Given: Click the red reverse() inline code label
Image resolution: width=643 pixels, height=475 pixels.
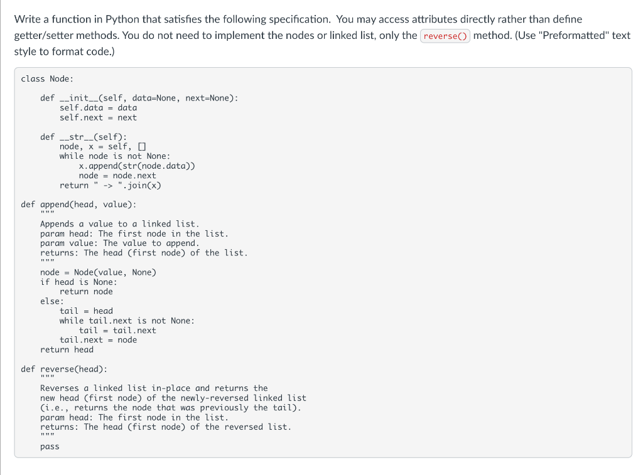Looking at the screenshot, I should click(x=445, y=36).
